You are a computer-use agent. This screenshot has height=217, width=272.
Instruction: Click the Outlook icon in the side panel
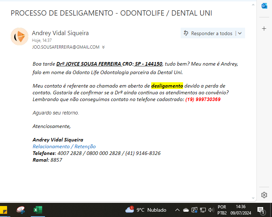[264, 6]
